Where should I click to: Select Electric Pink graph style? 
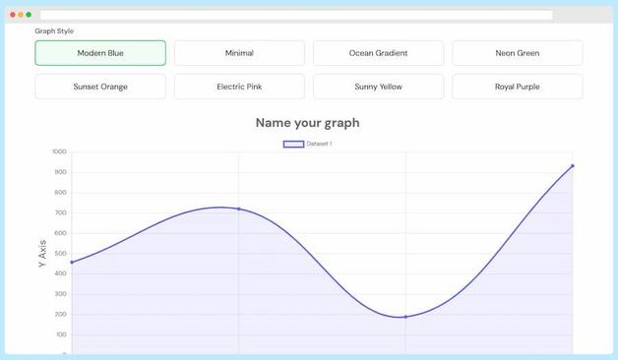tap(239, 87)
